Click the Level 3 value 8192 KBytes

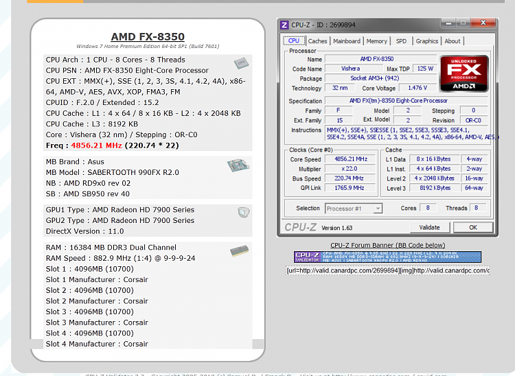(x=433, y=188)
